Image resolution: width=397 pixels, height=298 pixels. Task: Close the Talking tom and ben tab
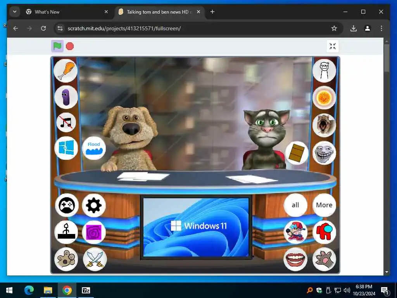[x=198, y=12]
